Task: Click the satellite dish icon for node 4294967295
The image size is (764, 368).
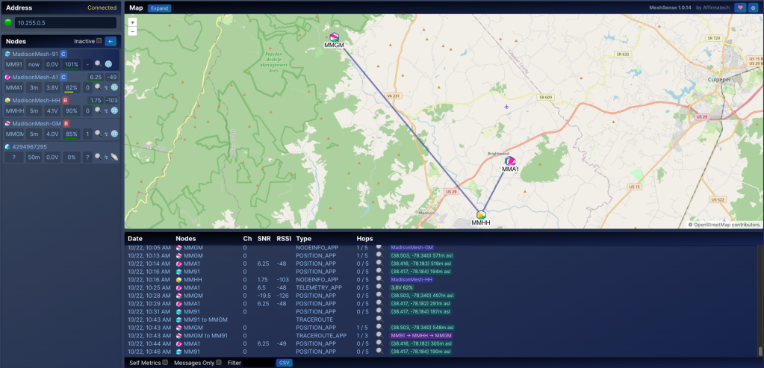Action: [114, 158]
